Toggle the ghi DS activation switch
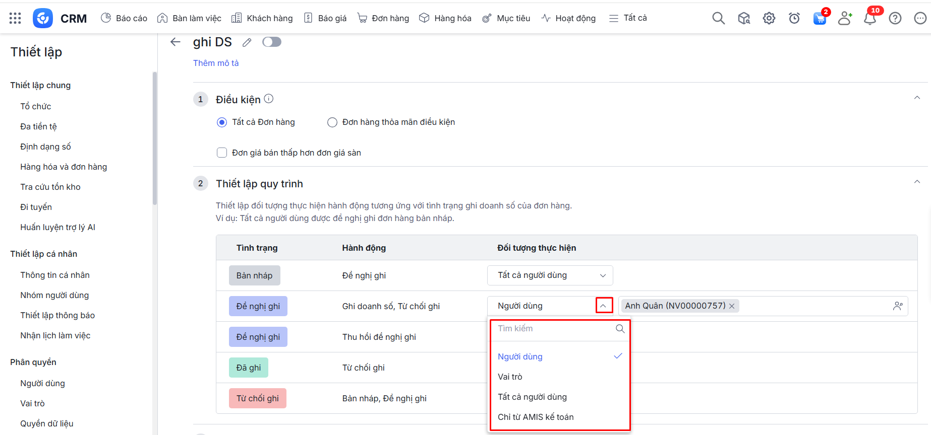The width and height of the screenshot is (931, 435). [272, 42]
